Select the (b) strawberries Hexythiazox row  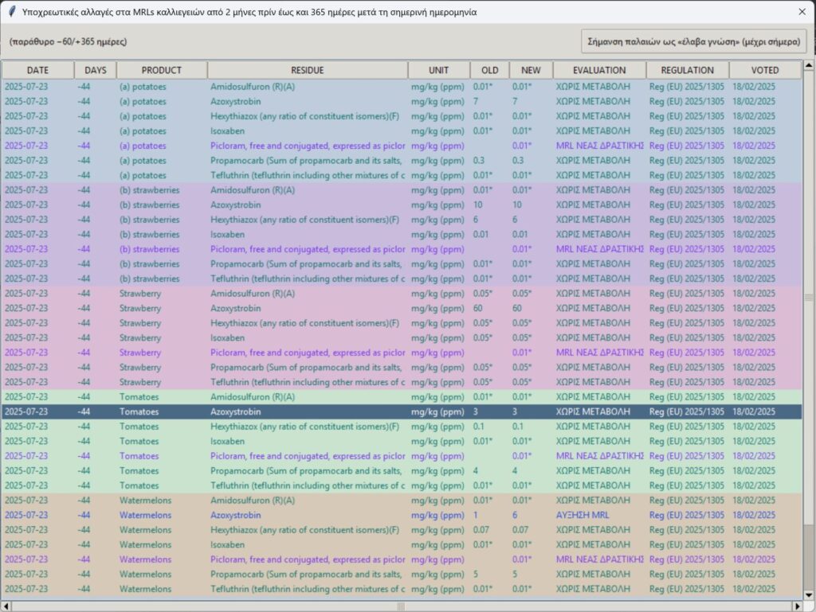pos(402,220)
